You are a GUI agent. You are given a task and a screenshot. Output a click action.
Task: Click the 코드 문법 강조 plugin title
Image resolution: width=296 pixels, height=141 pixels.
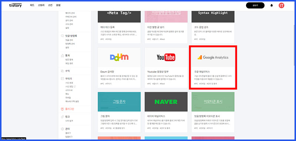[201, 27]
